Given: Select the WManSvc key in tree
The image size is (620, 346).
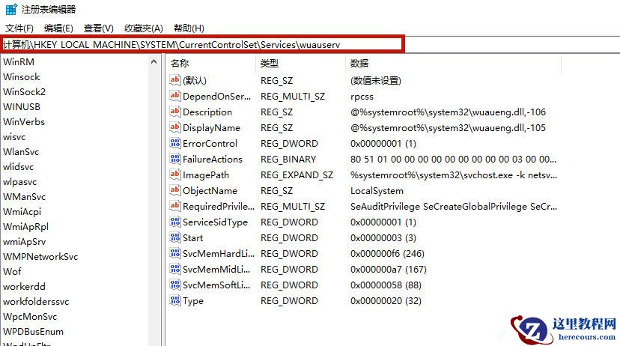Looking at the screenshot, I should click(x=25, y=196).
